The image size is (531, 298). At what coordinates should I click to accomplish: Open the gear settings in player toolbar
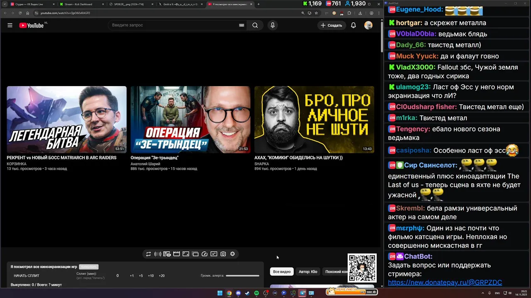(x=232, y=254)
